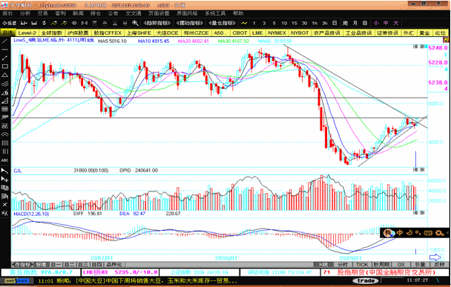Screen dimensions: 451x287
Task: Select the 3h period button
Action: 325,23
